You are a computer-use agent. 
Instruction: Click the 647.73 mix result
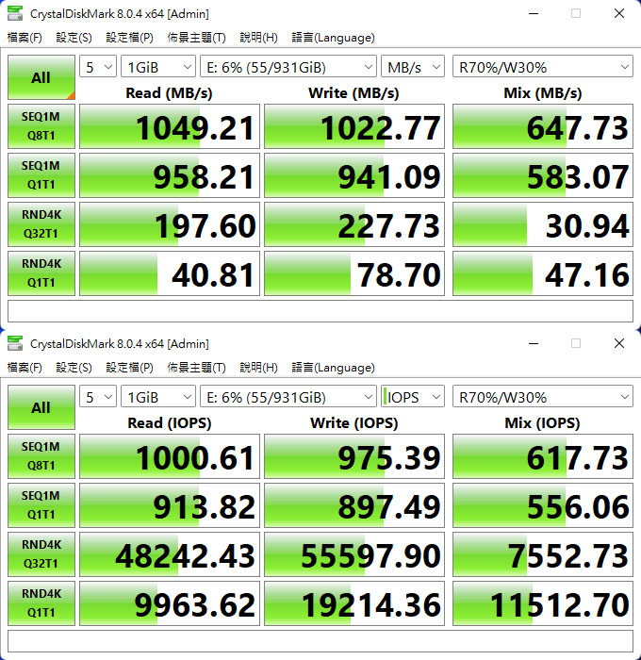click(543, 126)
